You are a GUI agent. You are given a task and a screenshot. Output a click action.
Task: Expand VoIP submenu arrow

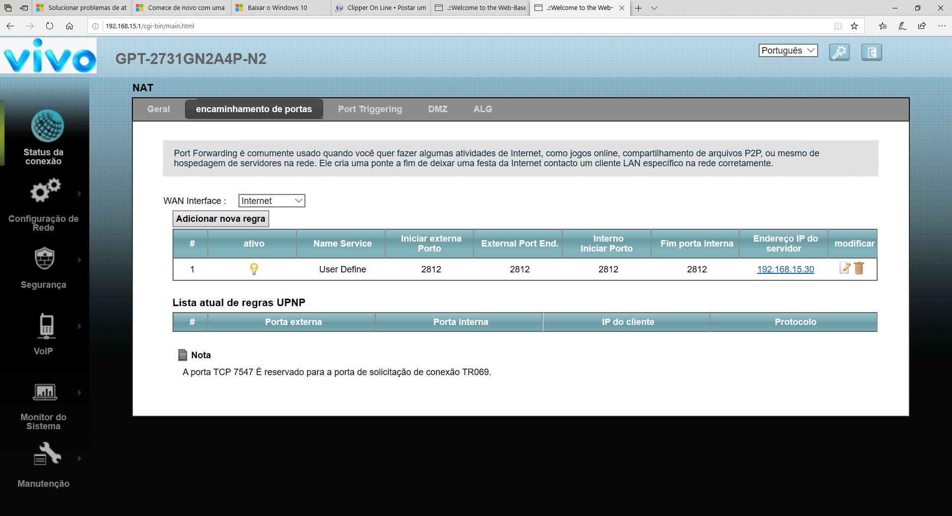point(79,326)
